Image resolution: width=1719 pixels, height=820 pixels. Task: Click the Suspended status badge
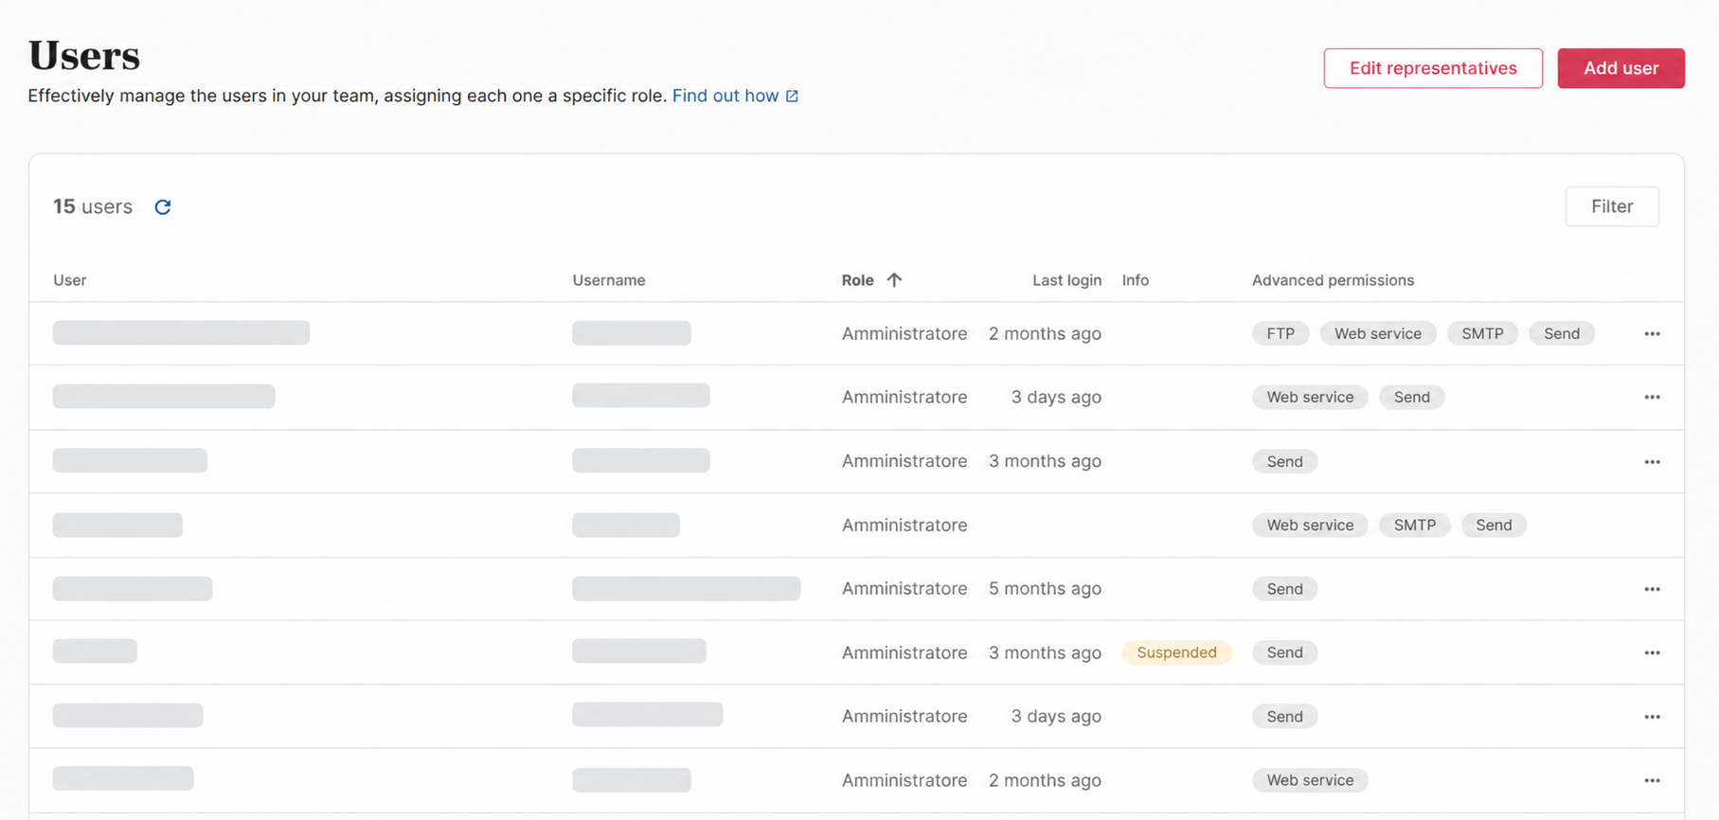(x=1176, y=652)
